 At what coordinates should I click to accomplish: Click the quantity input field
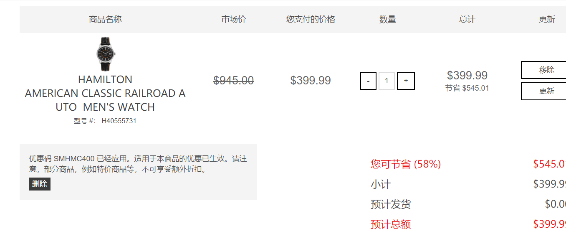387,81
